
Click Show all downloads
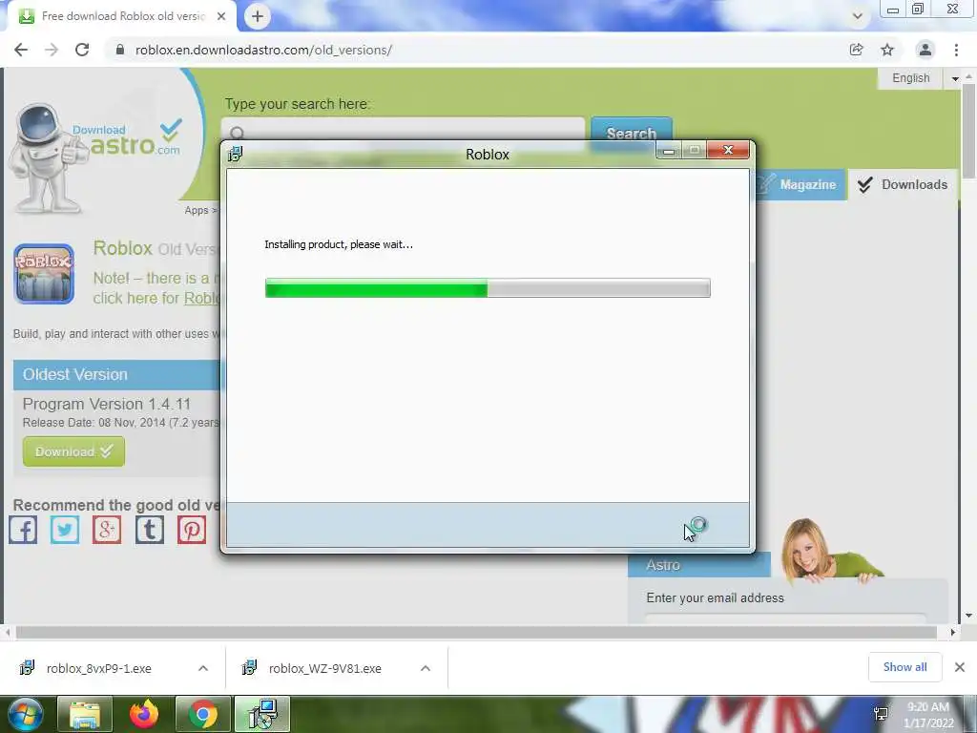(904, 667)
